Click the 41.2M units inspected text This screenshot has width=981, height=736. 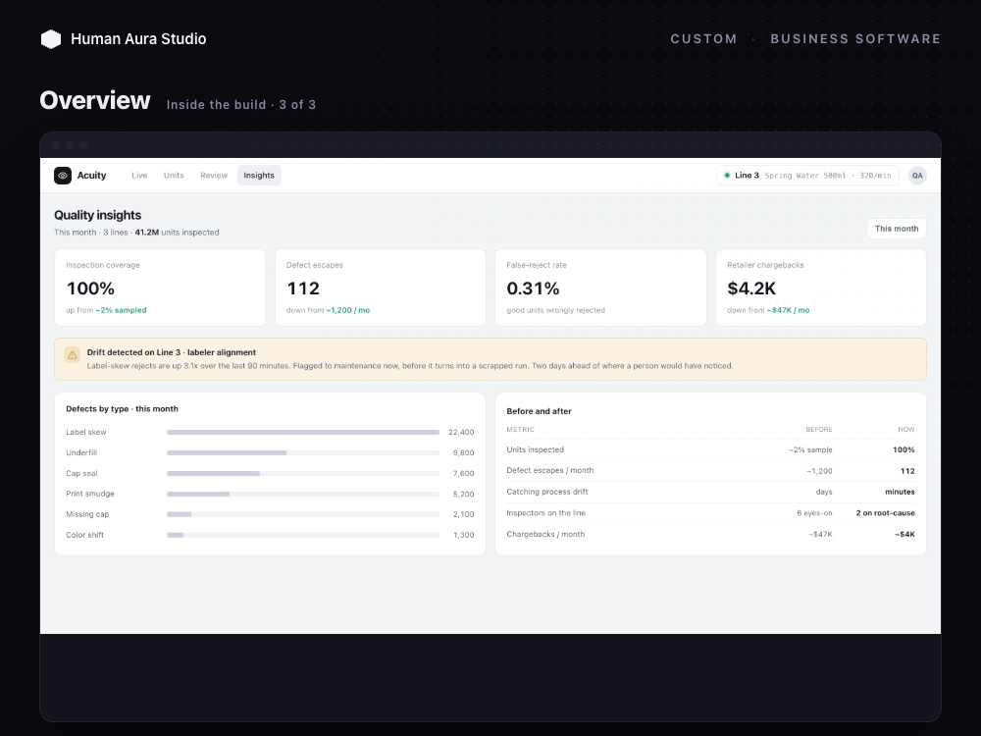pyautogui.click(x=177, y=233)
